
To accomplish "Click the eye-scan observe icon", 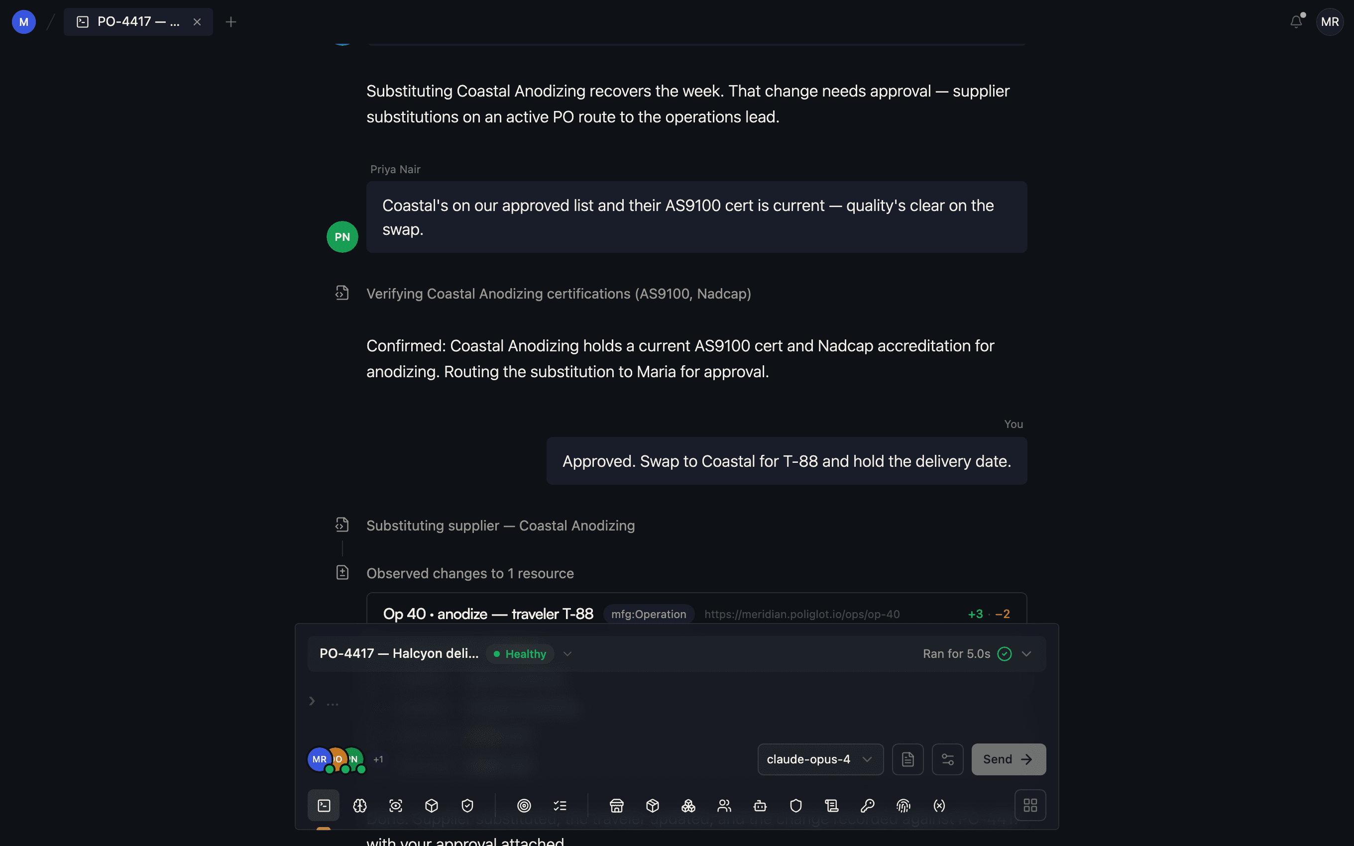I will [396, 805].
